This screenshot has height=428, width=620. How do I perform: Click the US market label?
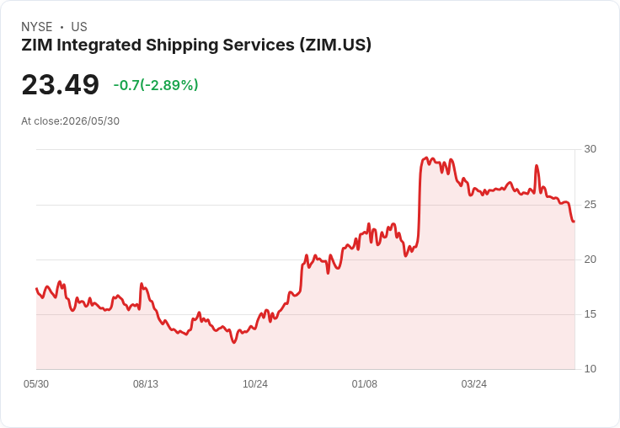(x=79, y=26)
